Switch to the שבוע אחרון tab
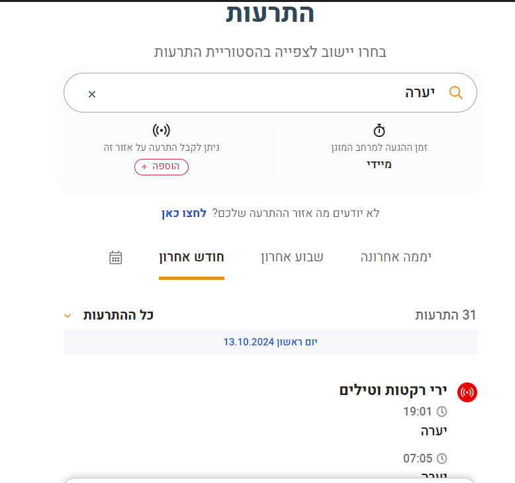 coord(292,257)
